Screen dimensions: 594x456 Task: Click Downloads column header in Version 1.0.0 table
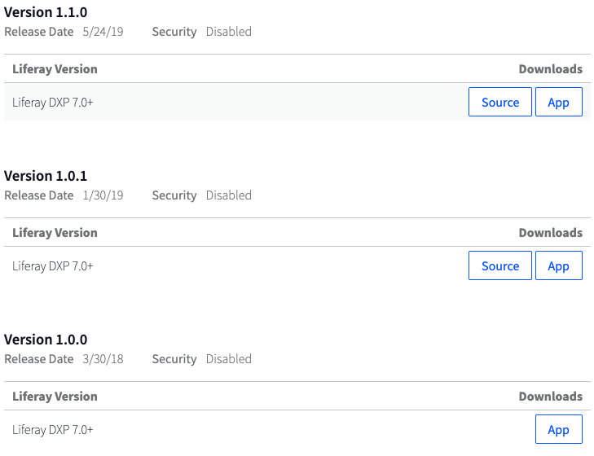tap(551, 397)
